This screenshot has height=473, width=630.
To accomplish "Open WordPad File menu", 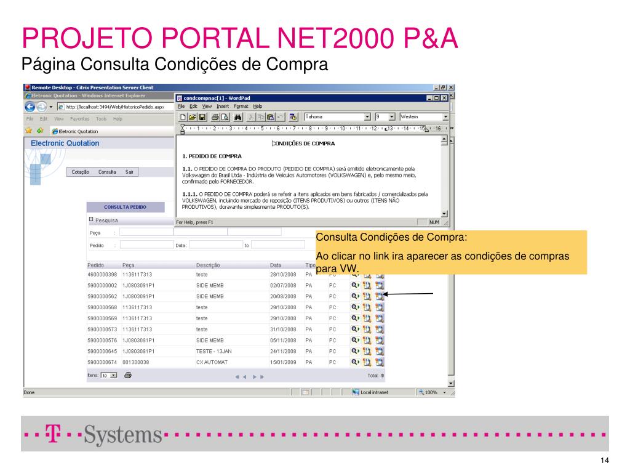I will click(x=181, y=107).
